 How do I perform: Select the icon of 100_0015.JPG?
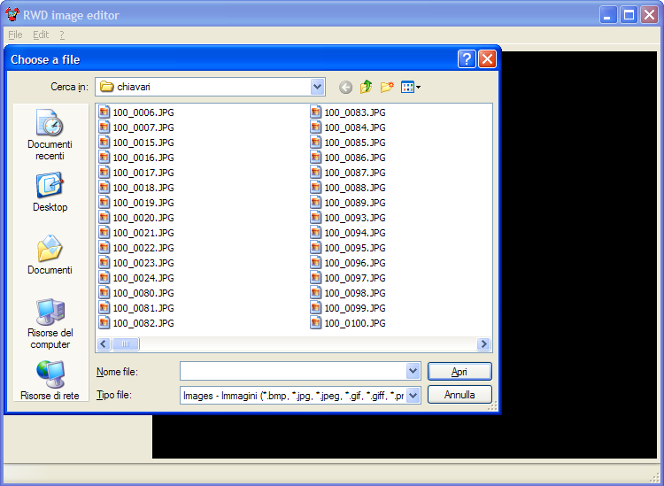(x=104, y=143)
